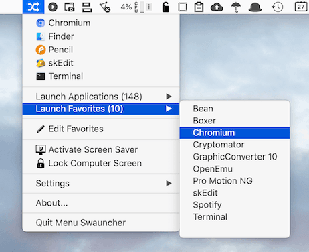Screen dimensions: 309x252
Task: Select Launch Favorites (10) entry
Action: coord(101,109)
